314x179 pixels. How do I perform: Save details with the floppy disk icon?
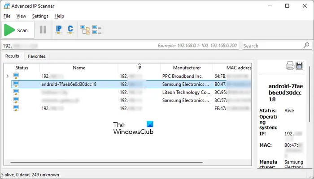click(x=299, y=66)
